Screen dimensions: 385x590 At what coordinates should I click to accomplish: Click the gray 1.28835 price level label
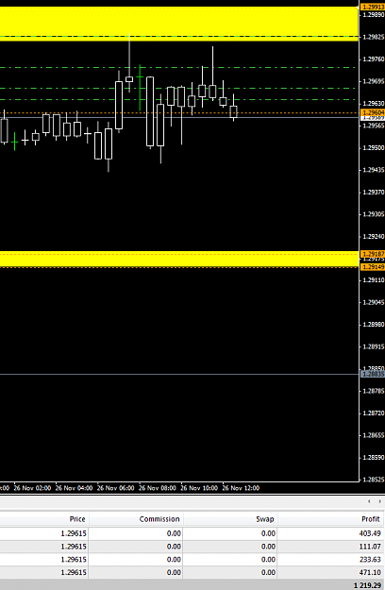[373, 374]
